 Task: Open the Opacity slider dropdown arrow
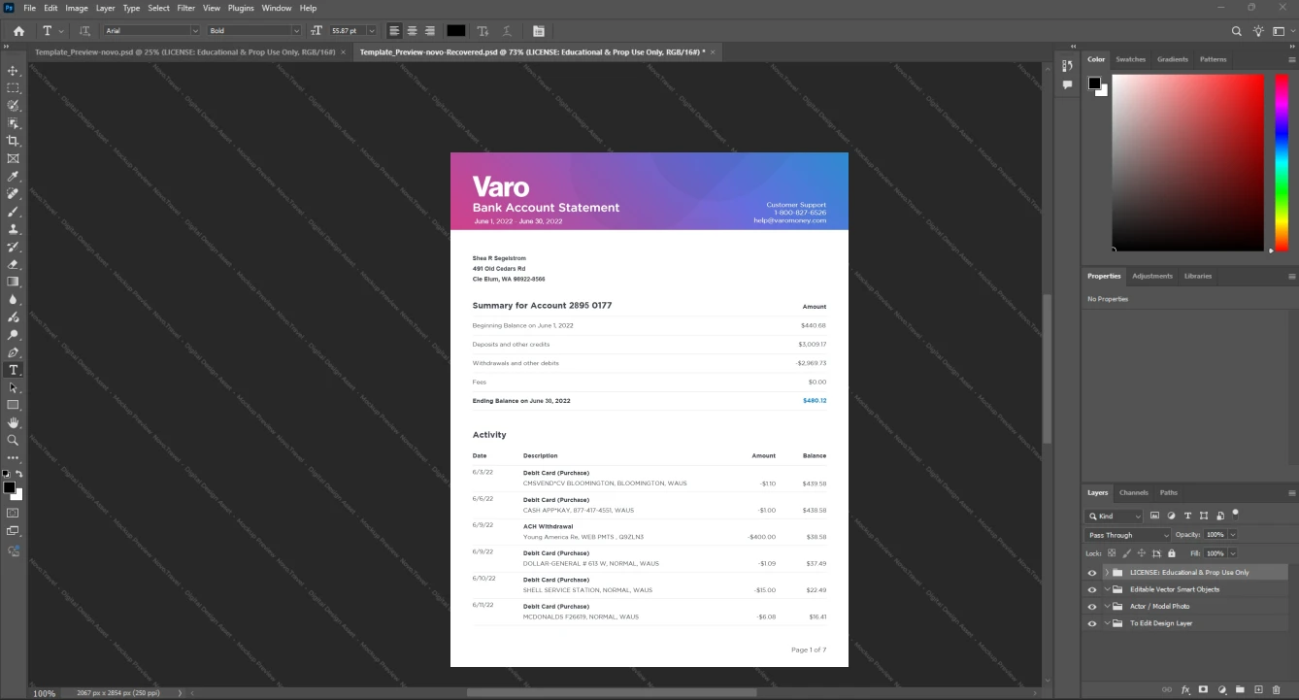coord(1233,535)
